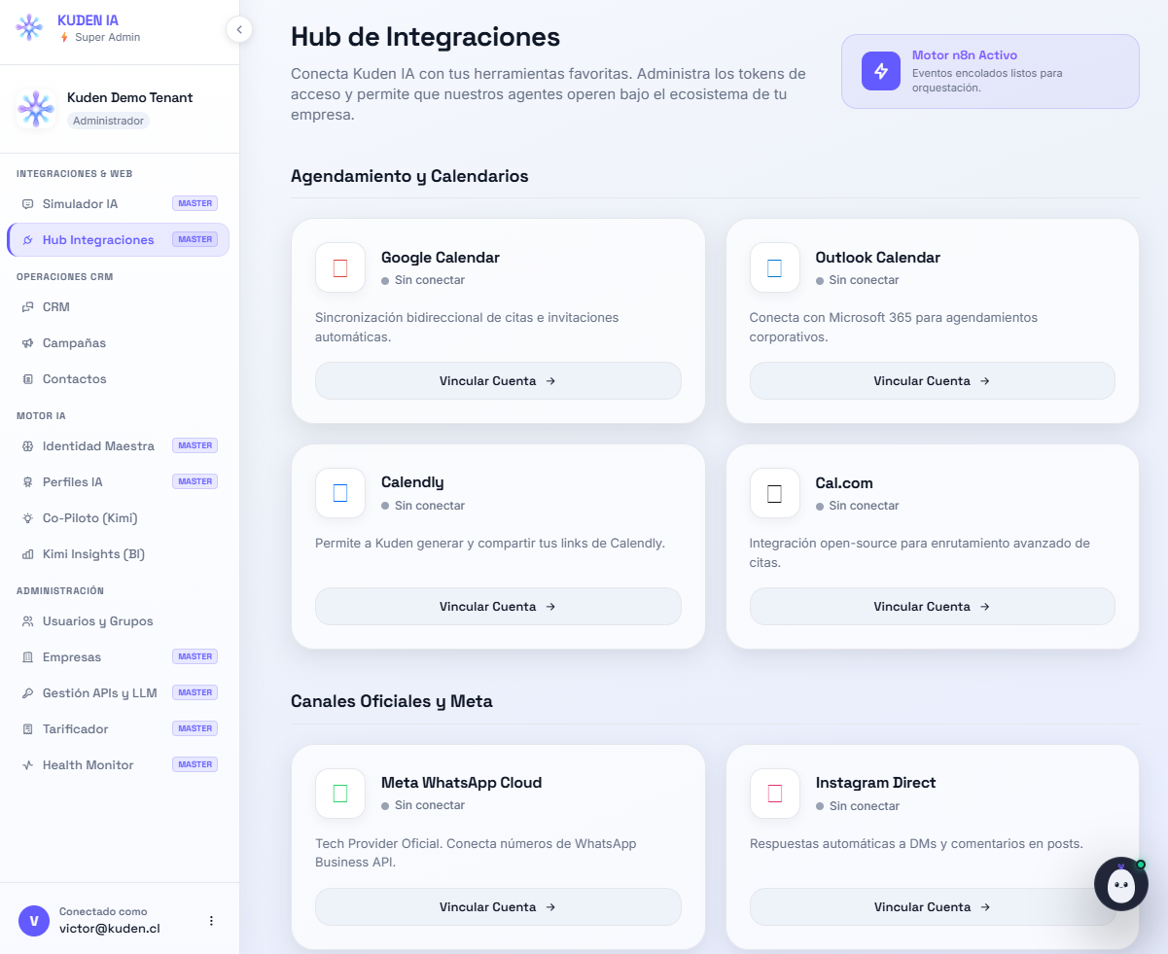The width and height of the screenshot is (1168, 954).
Task: Open Health Monitor
Action: click(x=118, y=765)
